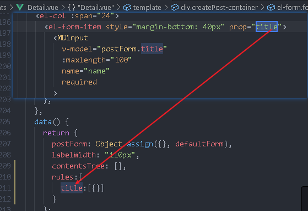Click line number 211 in gutter

click(x=5, y=188)
